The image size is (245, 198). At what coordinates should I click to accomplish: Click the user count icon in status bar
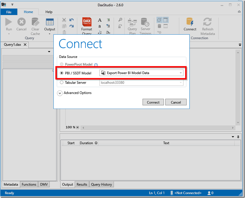209,193
